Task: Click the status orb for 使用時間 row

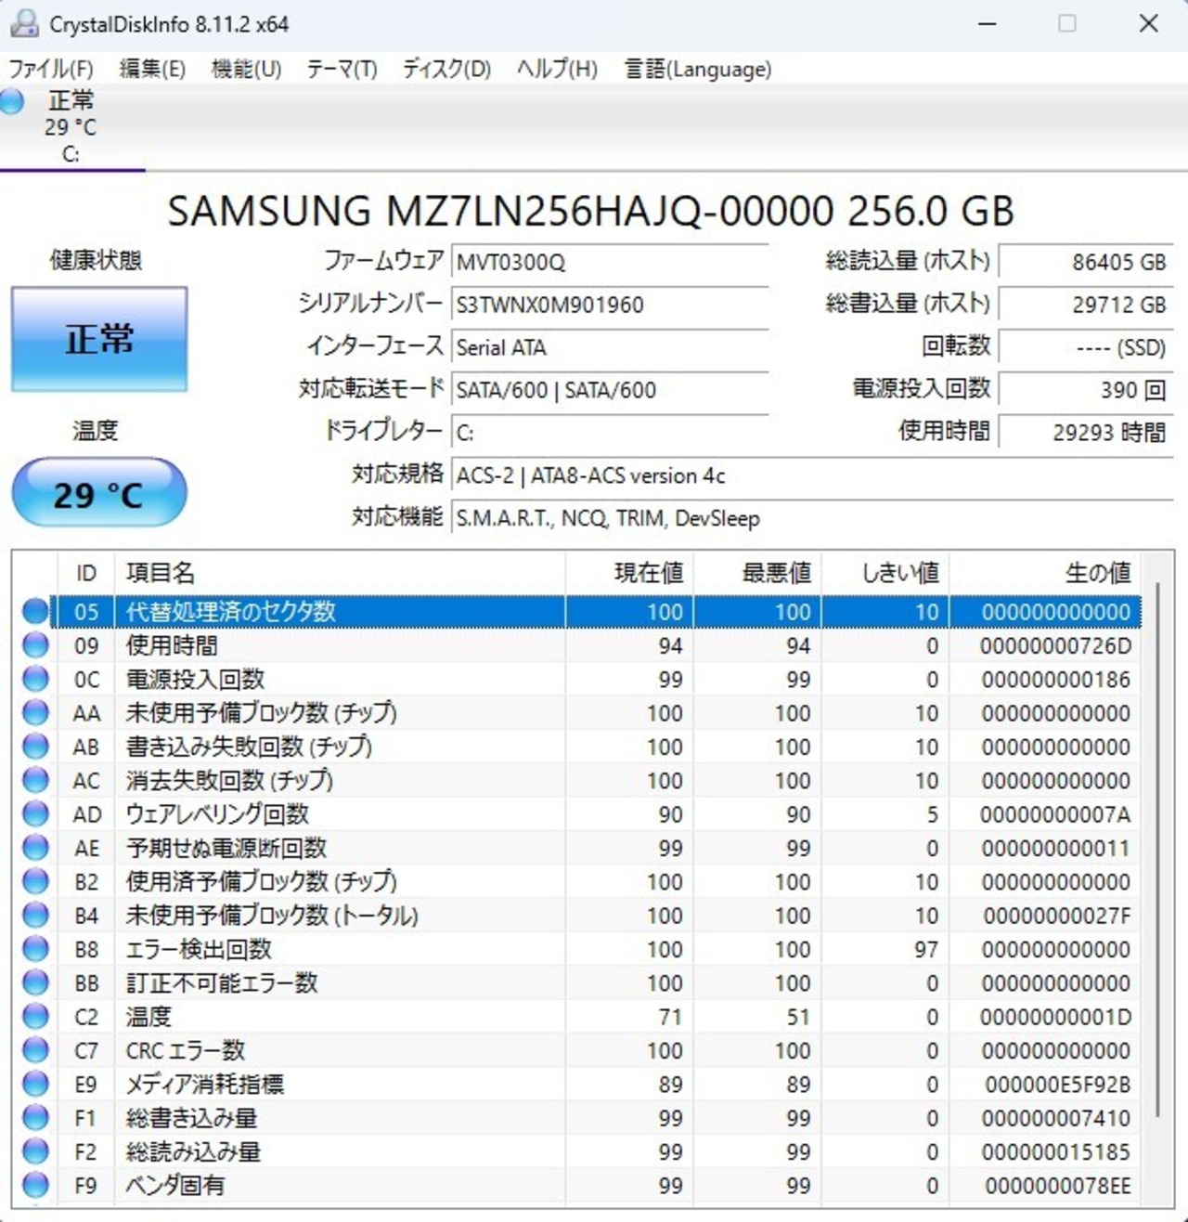Action: coord(35,645)
